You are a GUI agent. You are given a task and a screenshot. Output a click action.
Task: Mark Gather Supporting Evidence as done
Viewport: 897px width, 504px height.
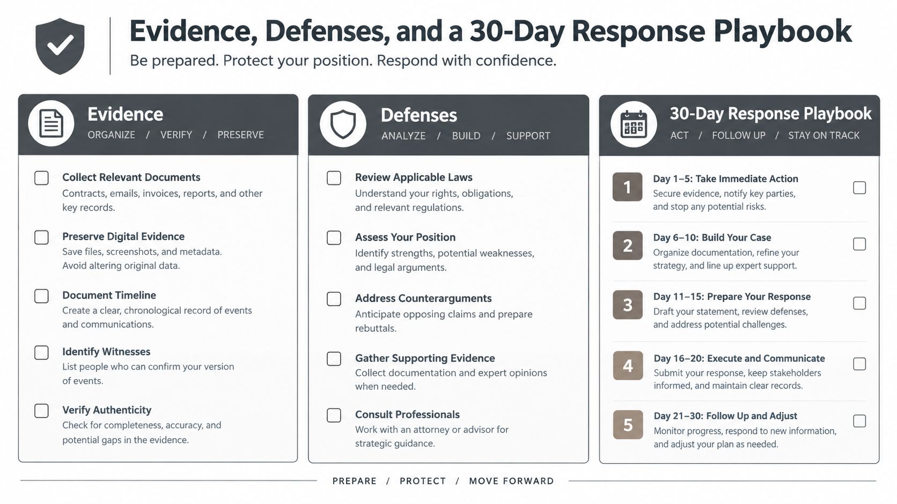[x=334, y=359]
